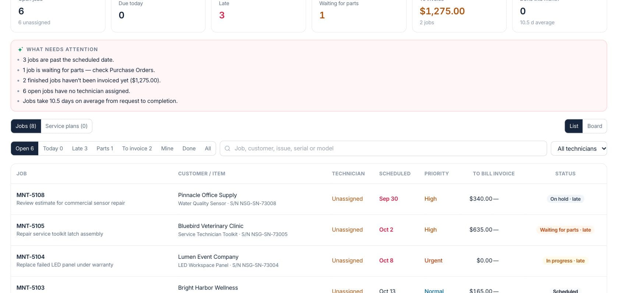Open job MNT-5103
The width and height of the screenshot is (618, 293).
tap(31, 288)
